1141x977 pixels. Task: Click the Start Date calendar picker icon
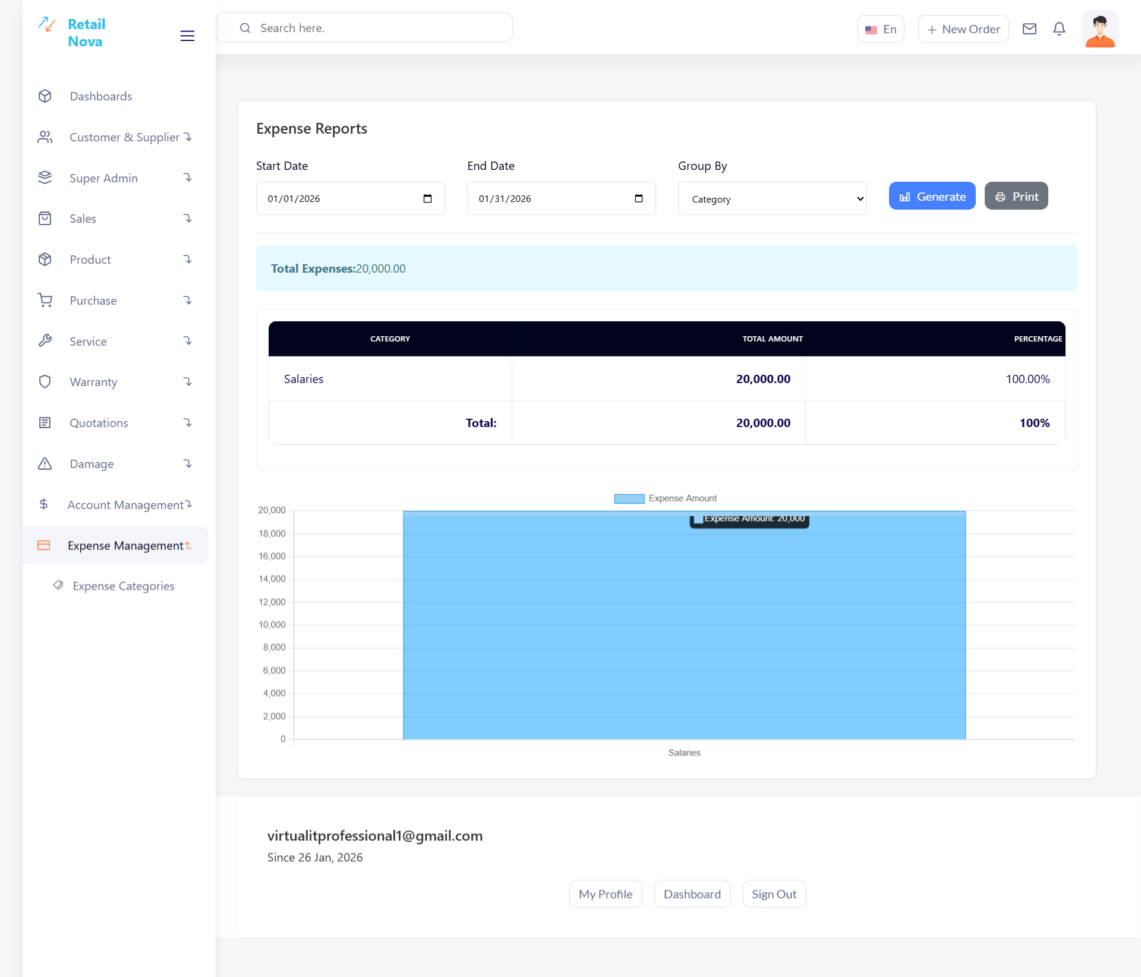(427, 198)
